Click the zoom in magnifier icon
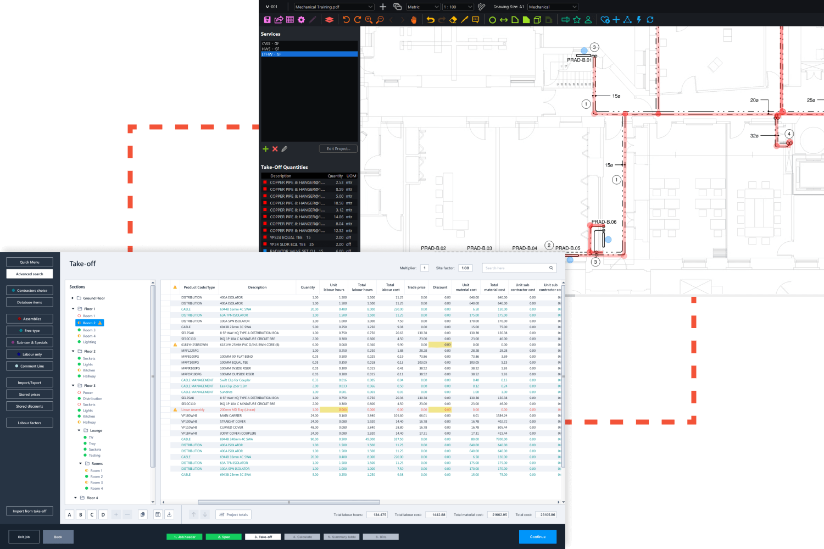The image size is (824, 549). (x=369, y=20)
